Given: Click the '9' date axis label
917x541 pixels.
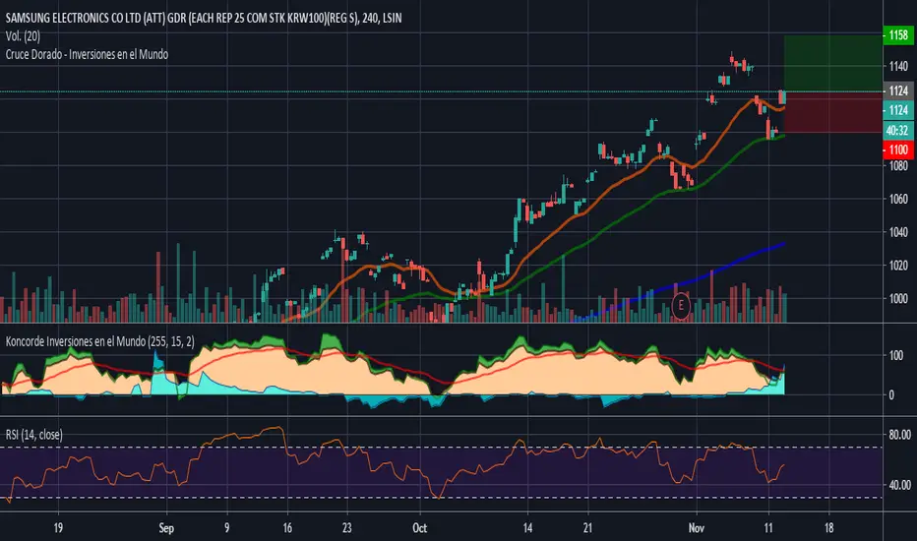Looking at the screenshot, I should pyautogui.click(x=227, y=528).
